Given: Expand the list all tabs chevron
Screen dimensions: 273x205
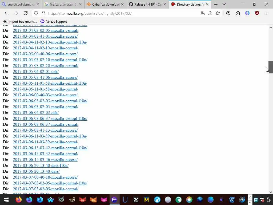Looking at the screenshot, I should (x=224, y=5).
